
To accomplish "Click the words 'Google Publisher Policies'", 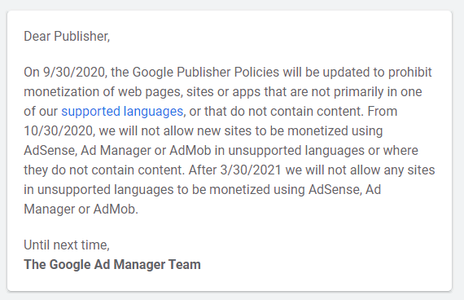I will [206, 73].
